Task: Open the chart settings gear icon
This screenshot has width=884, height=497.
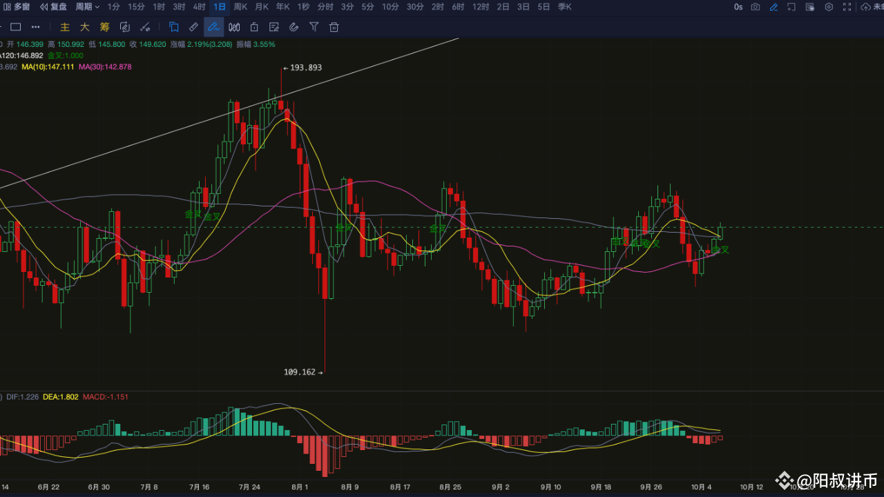Action: click(829, 7)
